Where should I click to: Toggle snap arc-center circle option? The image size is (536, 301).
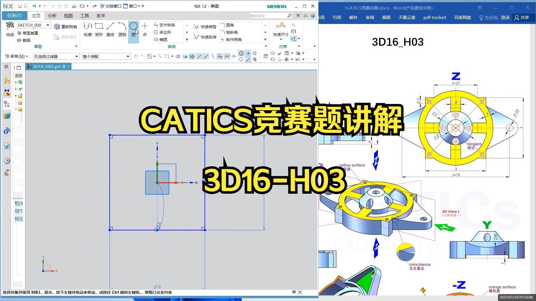241,53
